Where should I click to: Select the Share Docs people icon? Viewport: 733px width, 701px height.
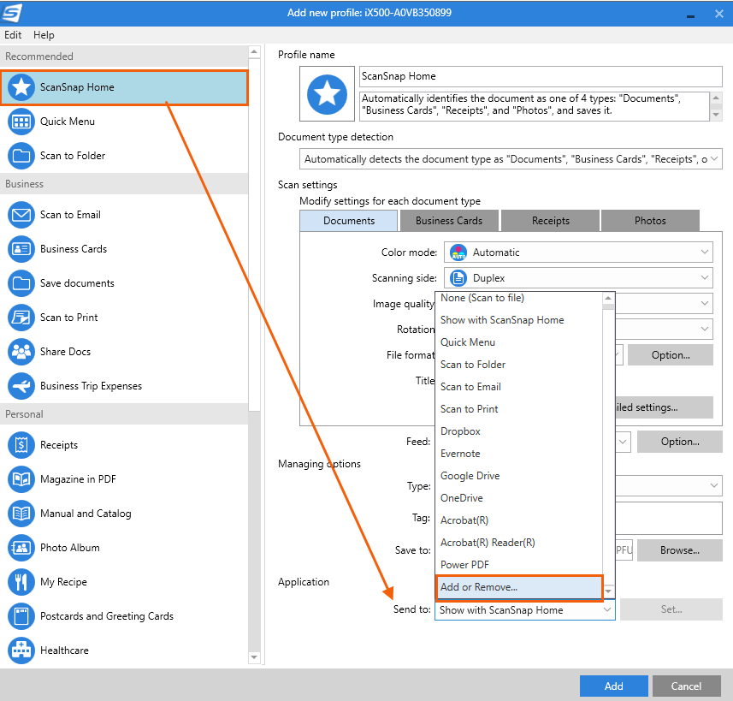coord(21,352)
